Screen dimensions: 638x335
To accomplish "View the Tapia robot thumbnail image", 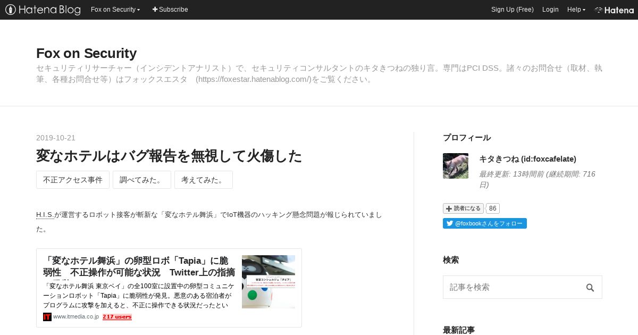I will tap(268, 282).
